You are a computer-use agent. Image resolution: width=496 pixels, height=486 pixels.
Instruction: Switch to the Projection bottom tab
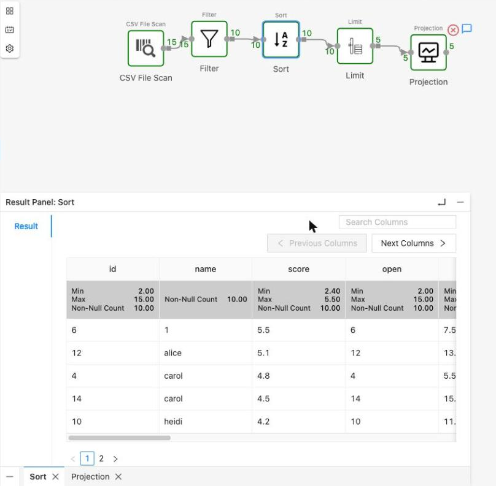pos(90,477)
